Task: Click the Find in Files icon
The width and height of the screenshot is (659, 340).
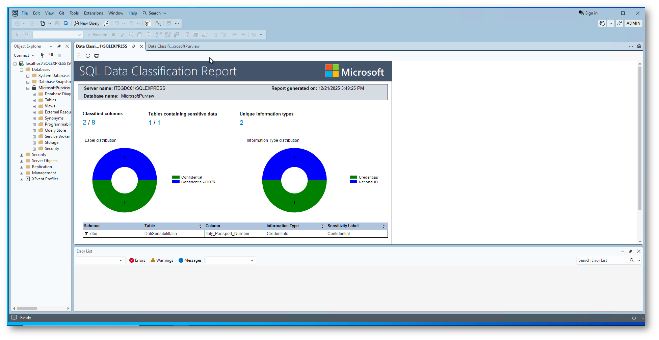Action: pos(158,23)
